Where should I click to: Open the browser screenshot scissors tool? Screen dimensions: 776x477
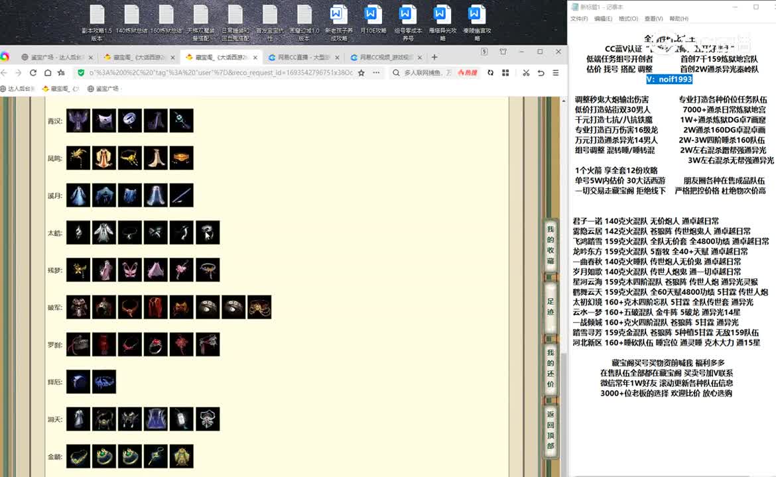pyautogui.click(x=525, y=73)
